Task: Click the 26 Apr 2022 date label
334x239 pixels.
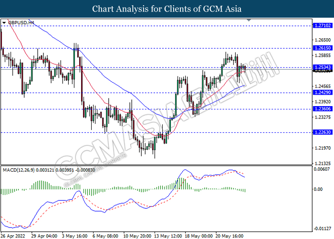Action: tap(13, 236)
